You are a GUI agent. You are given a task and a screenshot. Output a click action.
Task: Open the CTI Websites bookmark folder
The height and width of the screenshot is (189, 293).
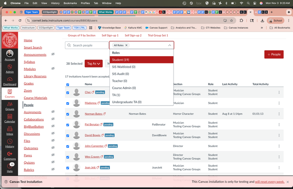pos(211,27)
